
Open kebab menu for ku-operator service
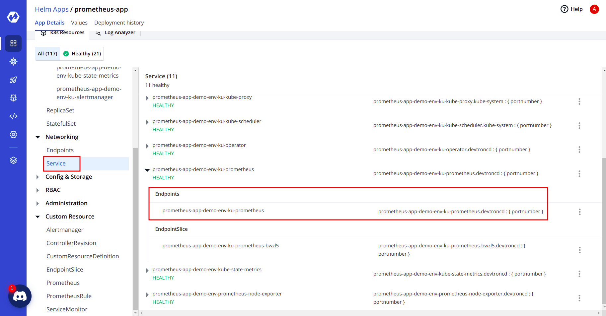point(579,150)
